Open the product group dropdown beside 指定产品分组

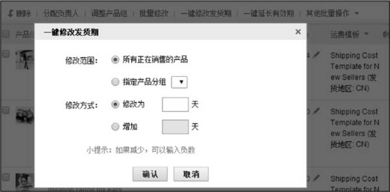click(179, 82)
